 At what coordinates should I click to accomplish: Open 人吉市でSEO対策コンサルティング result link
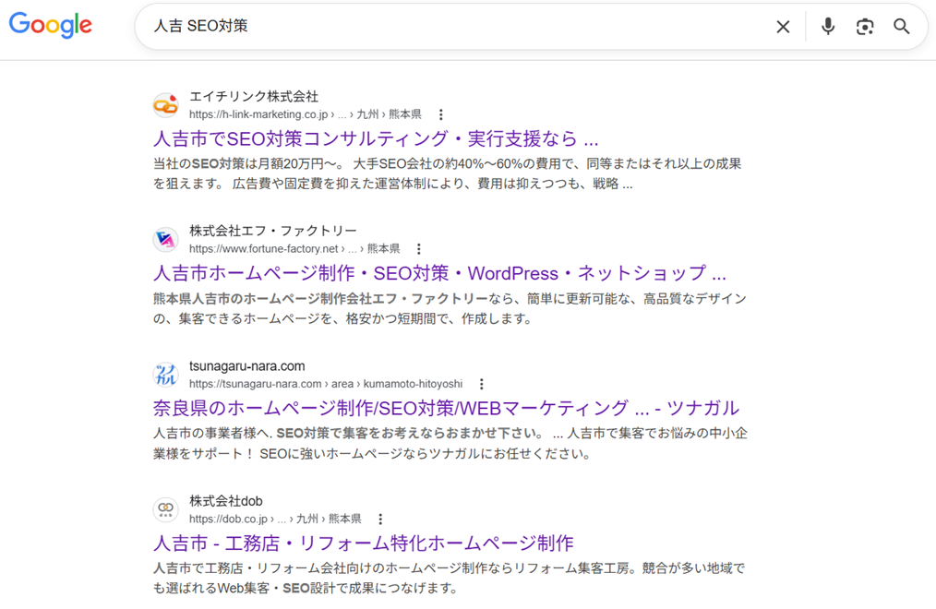pos(376,139)
